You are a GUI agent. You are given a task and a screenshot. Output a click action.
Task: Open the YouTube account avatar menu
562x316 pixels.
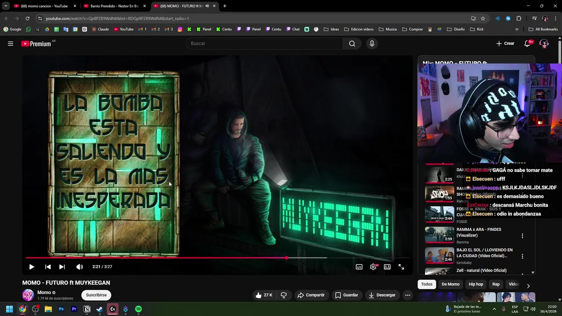click(544, 43)
